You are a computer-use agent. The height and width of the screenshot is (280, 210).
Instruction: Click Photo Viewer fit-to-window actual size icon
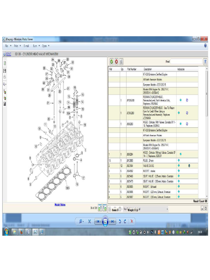pyautogui.click(x=89, y=221)
